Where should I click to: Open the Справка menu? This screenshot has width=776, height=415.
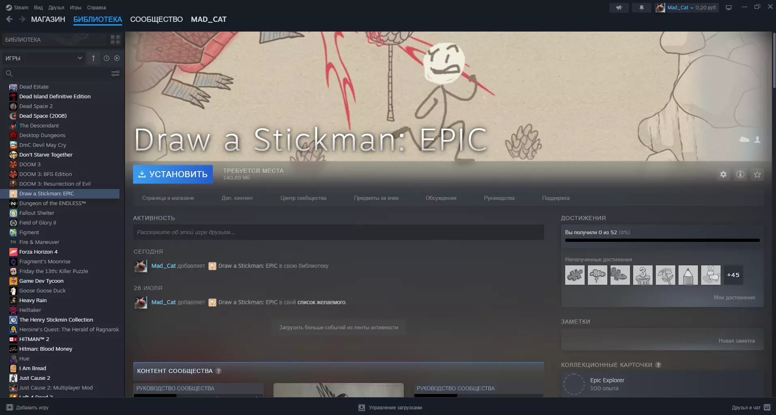pos(97,8)
